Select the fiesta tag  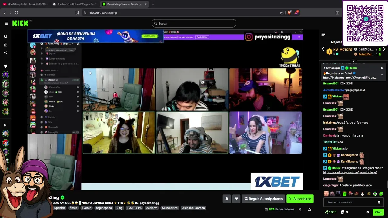pos(73,208)
